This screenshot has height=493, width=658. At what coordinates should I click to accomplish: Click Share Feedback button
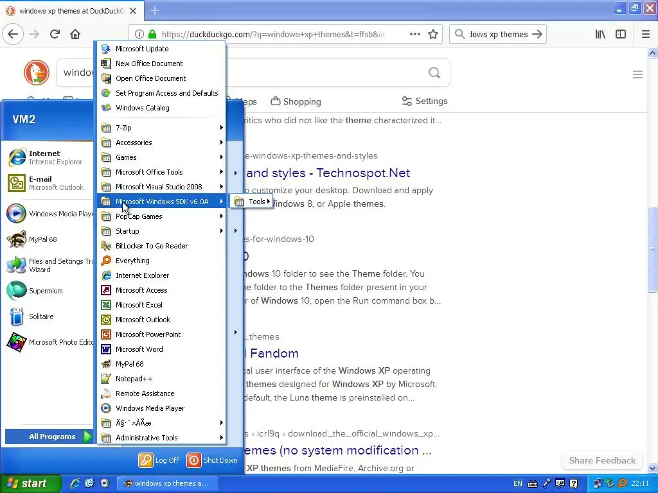pos(602,460)
